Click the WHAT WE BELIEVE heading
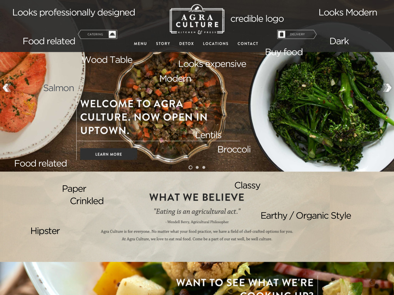This screenshot has width=394, height=295. point(197,197)
